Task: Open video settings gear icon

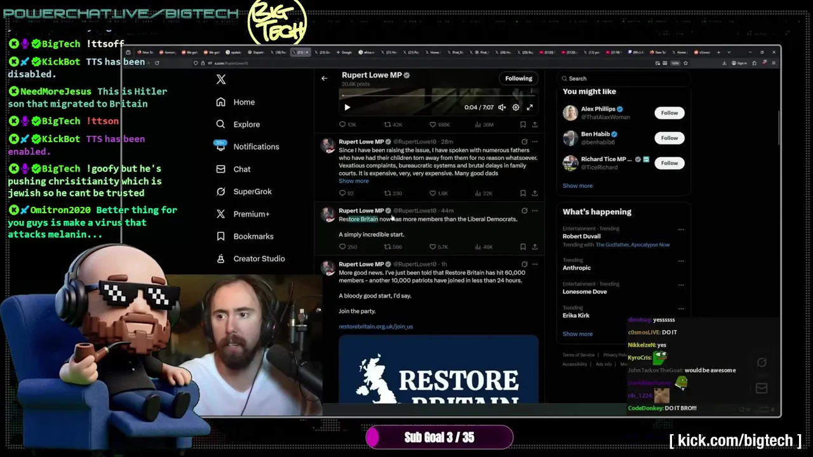Action: [516, 107]
